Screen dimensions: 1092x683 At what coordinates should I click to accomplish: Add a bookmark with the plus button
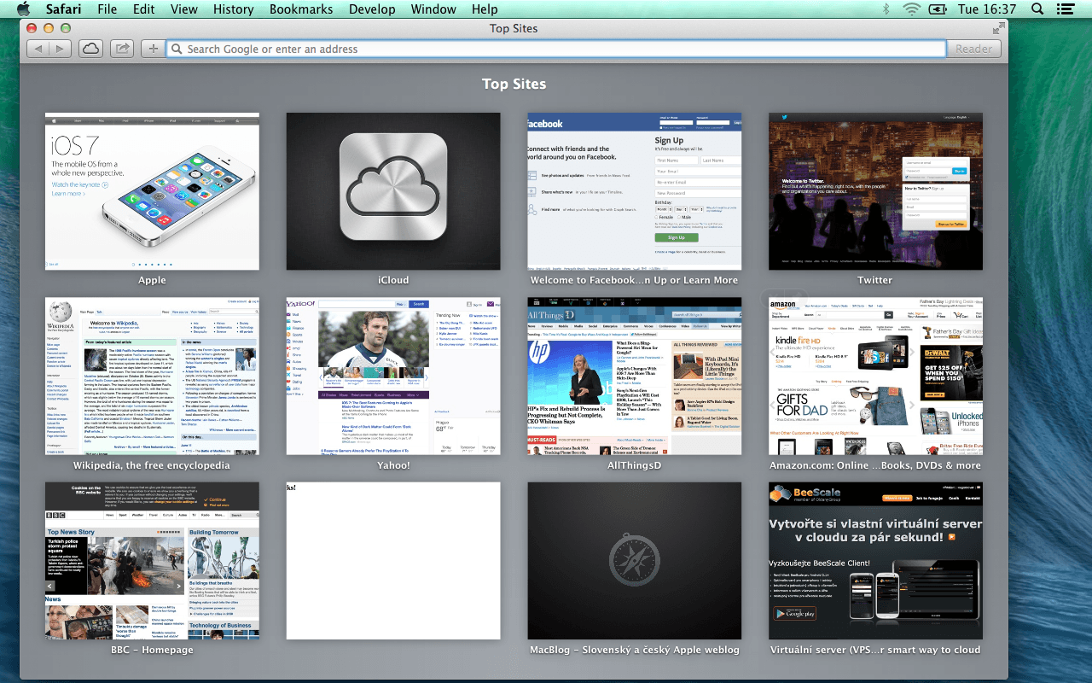(x=153, y=49)
